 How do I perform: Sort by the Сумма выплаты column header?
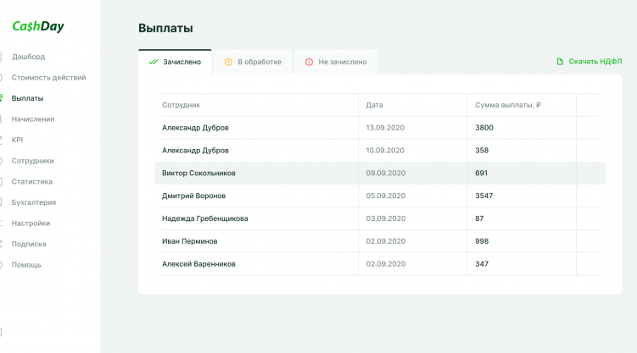tap(508, 105)
